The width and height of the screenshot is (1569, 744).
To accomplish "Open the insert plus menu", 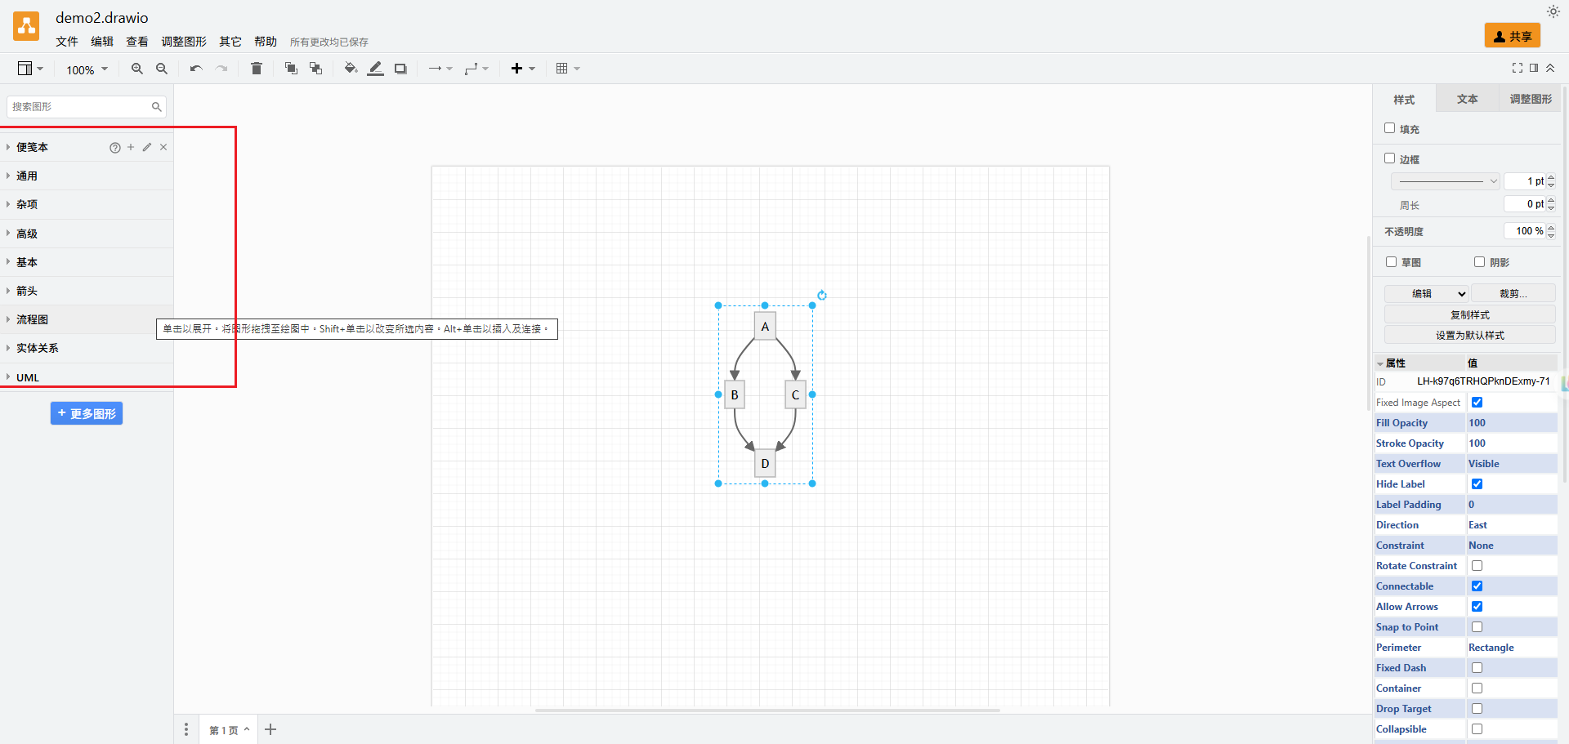I will coord(523,69).
